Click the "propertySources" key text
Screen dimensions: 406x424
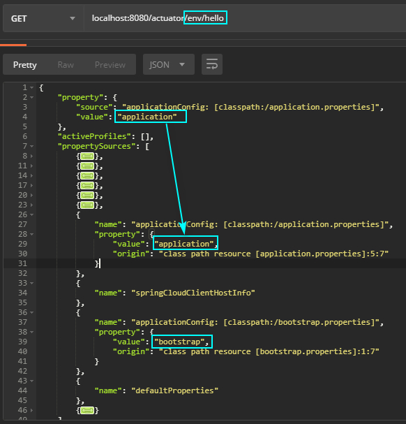96,146
